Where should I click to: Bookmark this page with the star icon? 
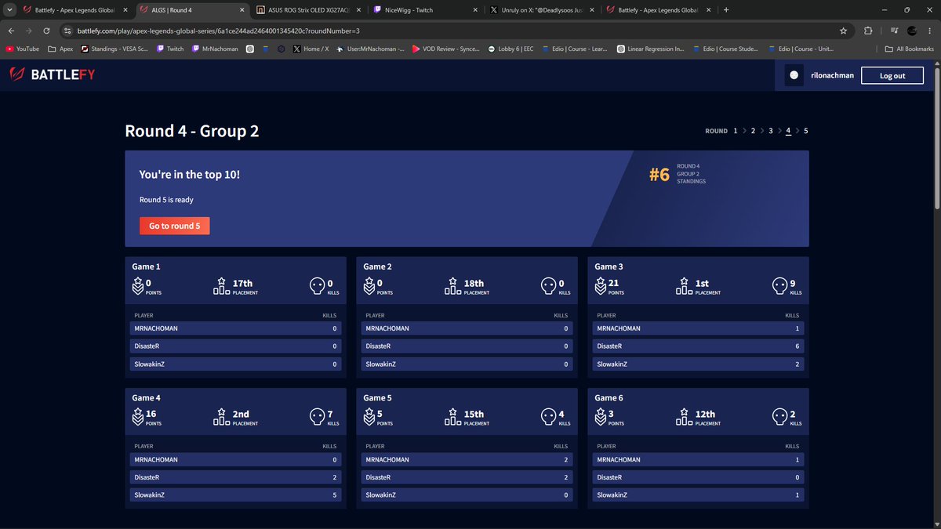[843, 31]
